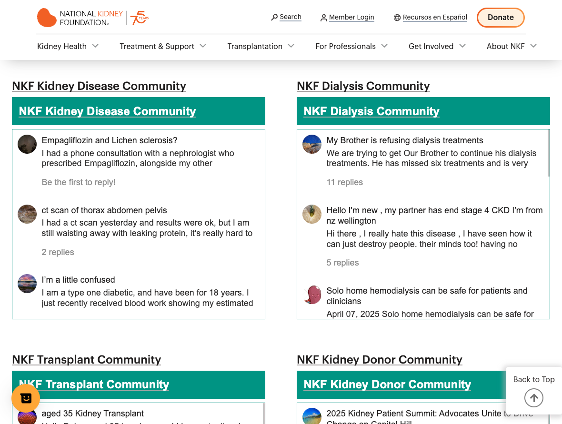Click the black NKF Kidney Disease Community heading link

(99, 86)
